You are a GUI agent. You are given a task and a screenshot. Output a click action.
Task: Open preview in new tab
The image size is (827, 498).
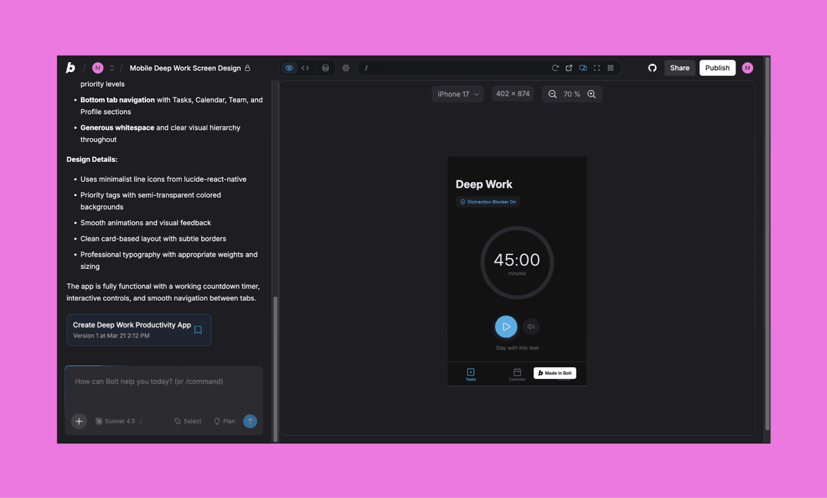coord(569,68)
